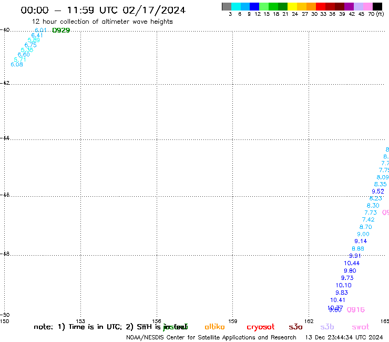Click the 7.42 wave height value
This screenshot has width=389, height=342.
pyautogui.click(x=368, y=219)
